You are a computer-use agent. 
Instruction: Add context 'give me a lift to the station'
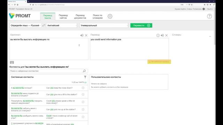click(83, 94)
